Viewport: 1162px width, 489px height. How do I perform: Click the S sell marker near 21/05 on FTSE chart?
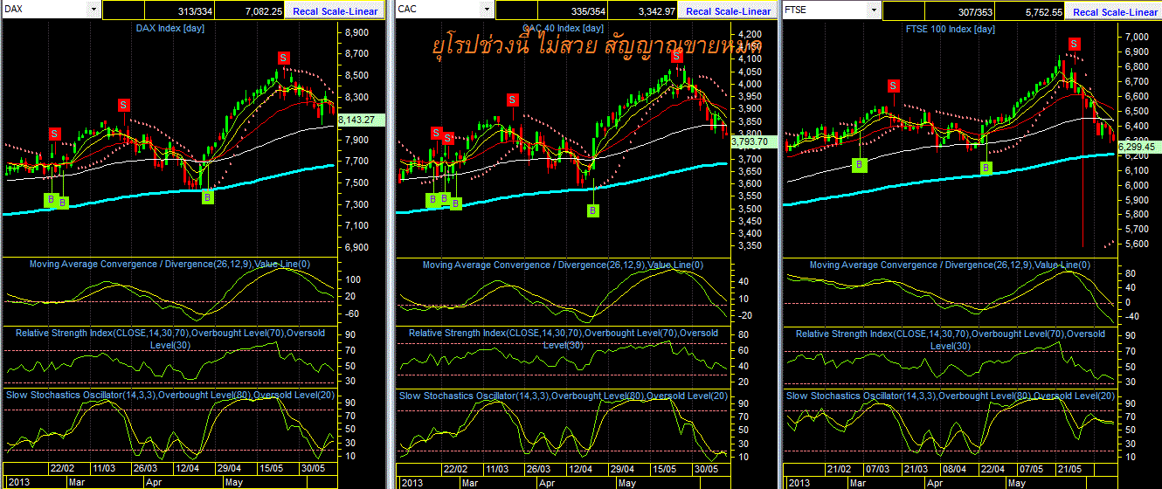point(1074,43)
